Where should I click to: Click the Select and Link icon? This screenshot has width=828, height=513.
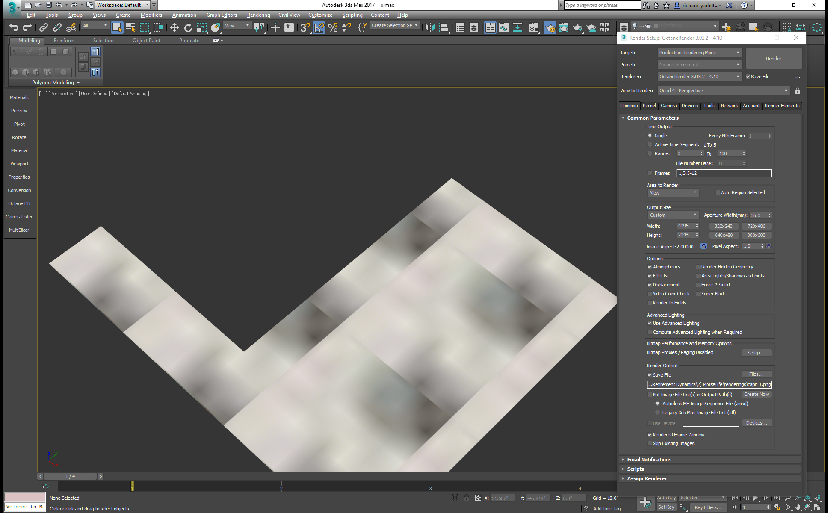44,27
